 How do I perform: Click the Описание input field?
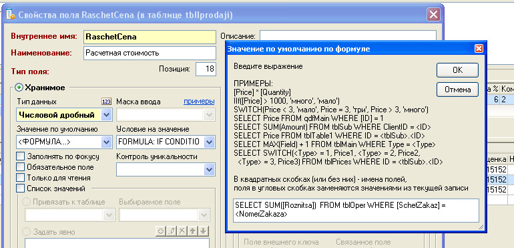coord(348,35)
